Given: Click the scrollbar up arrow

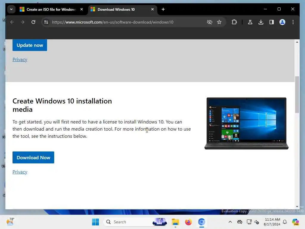Looking at the screenshot, I should 297,42.
